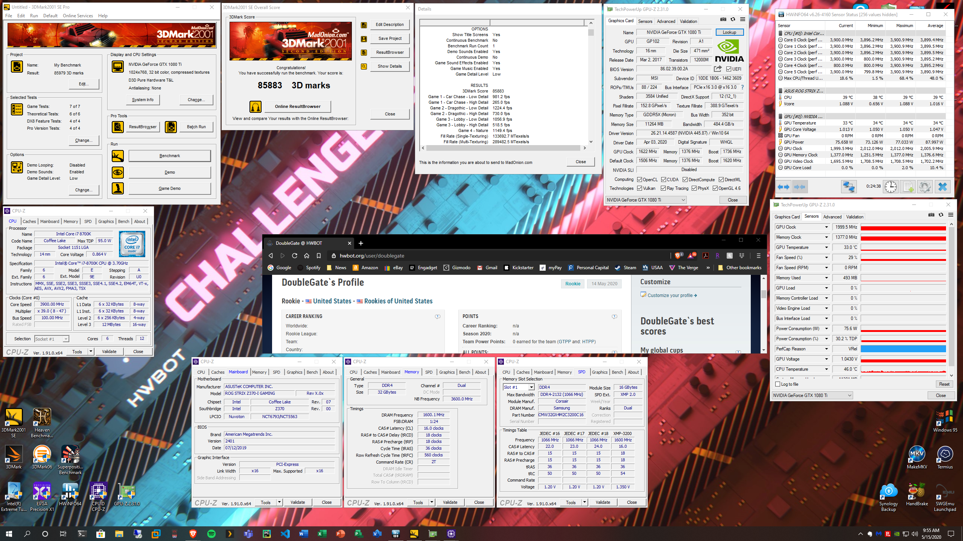Enable the Log to file checkbox
The image size is (963, 541).
click(778, 384)
